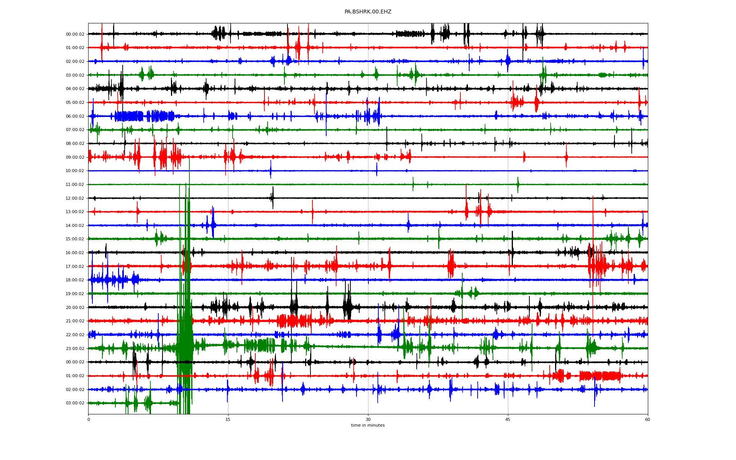This screenshot has height=460, width=736.
Task: Select the 04:00:02 row time label
Action: pyautogui.click(x=75, y=89)
